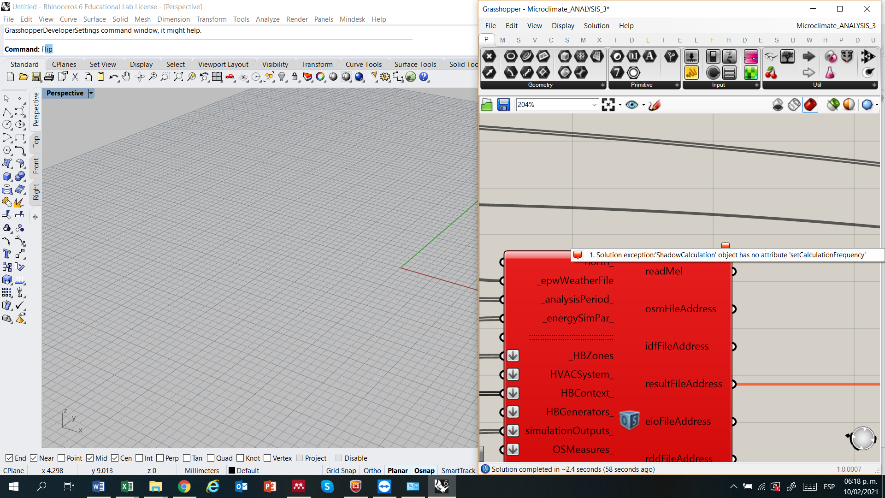Image resolution: width=885 pixels, height=498 pixels.
Task: Enable the Point osnap checkbox
Action: coord(62,458)
